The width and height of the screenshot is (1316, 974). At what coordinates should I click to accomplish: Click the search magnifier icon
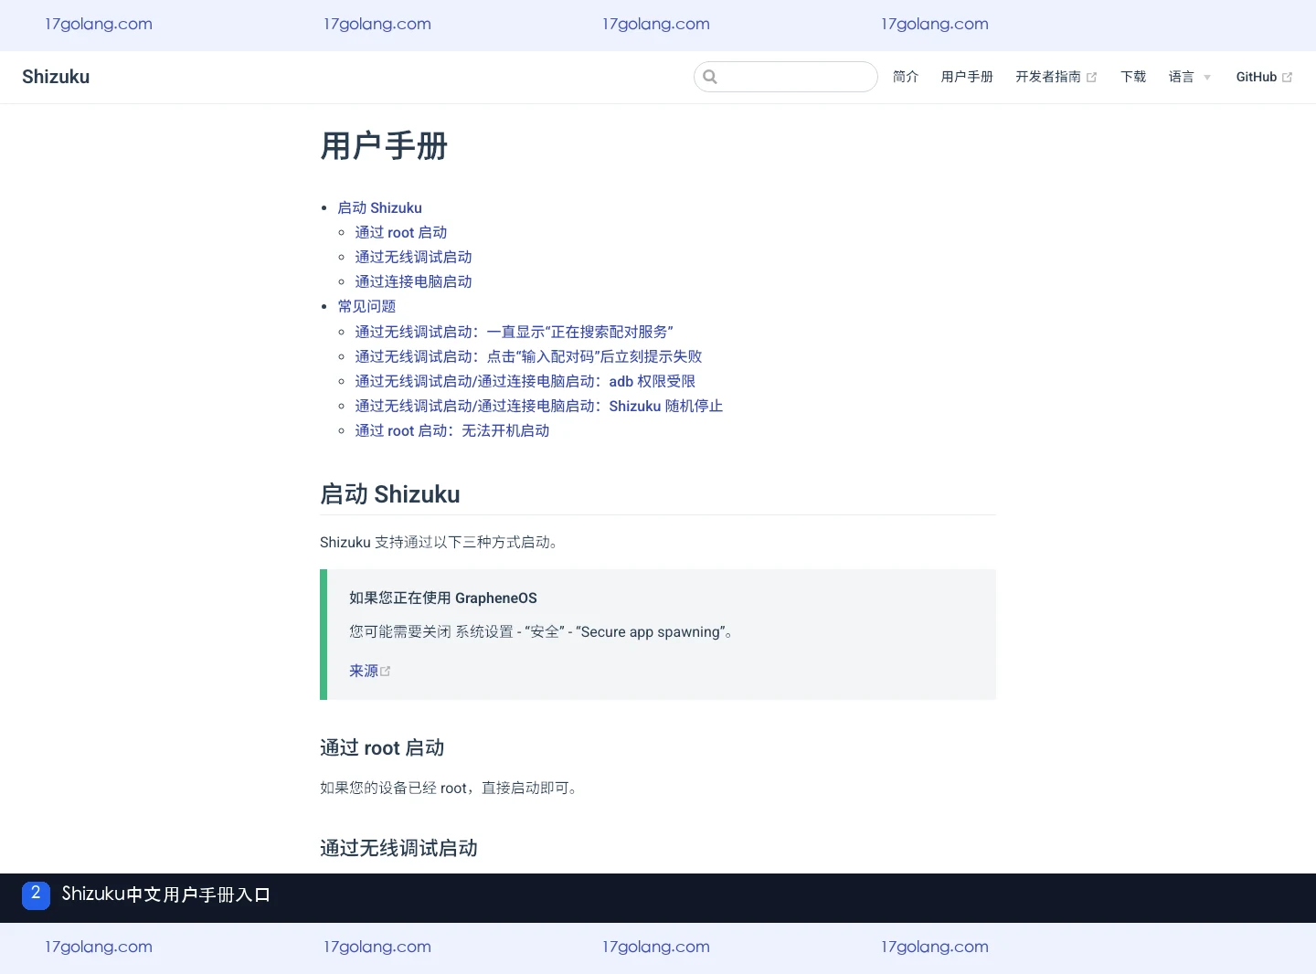pos(710,77)
